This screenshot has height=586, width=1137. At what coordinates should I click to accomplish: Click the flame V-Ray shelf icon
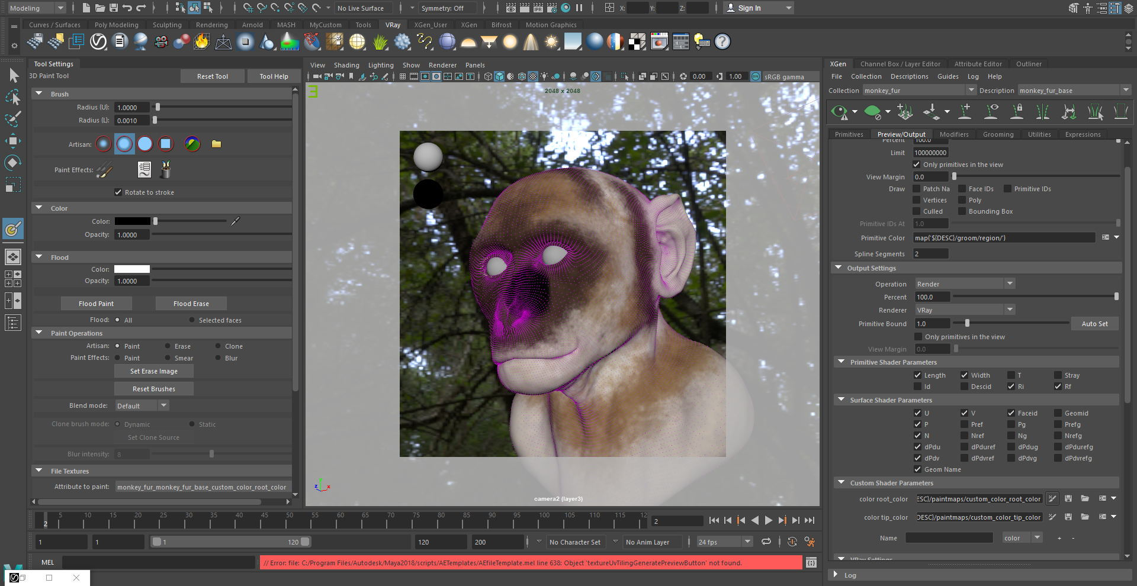coord(202,41)
